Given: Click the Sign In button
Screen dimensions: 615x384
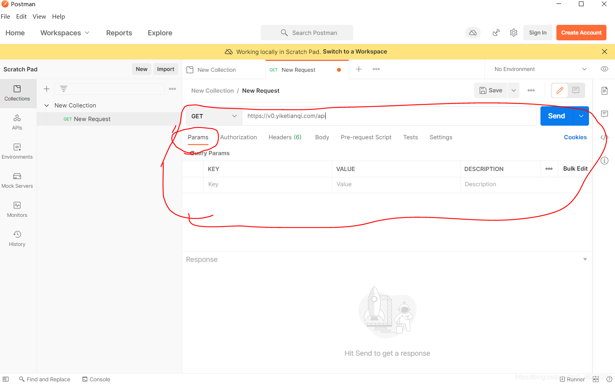Looking at the screenshot, I should pyautogui.click(x=538, y=33).
